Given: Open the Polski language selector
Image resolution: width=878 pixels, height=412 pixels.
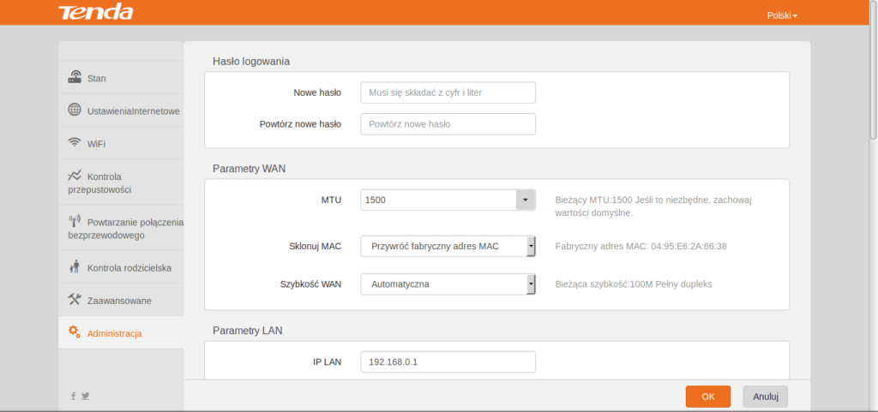Looking at the screenshot, I should tap(781, 15).
